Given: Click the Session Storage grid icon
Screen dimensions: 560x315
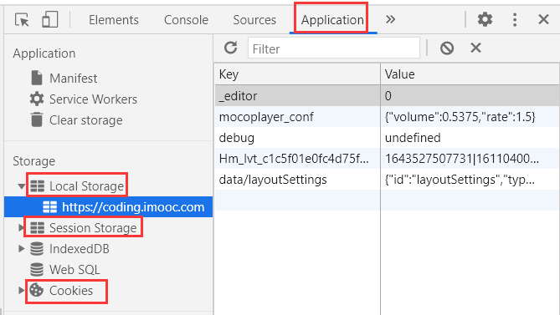Looking at the screenshot, I should point(37,228).
